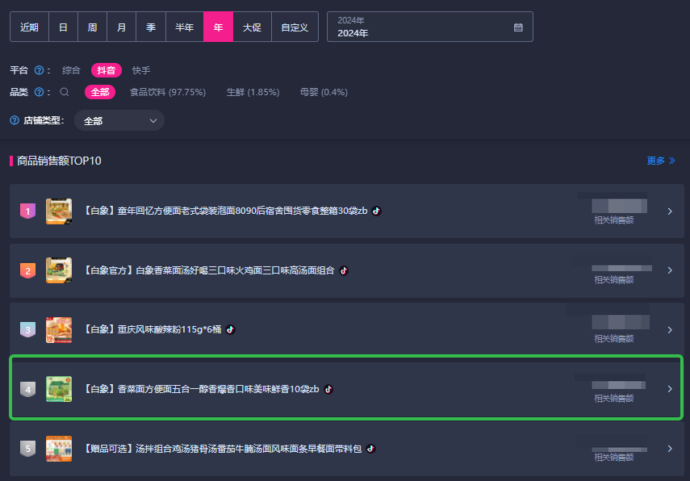Viewport: 690px width, 481px height.
Task: Click Douyin icon after 酸辣粉115g*6桶 title
Action: tap(230, 329)
